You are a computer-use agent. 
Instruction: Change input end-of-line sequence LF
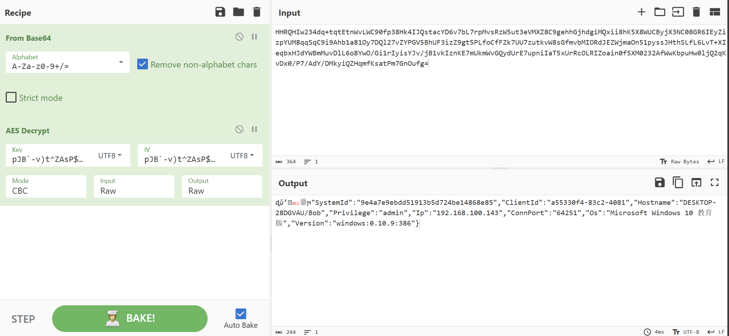[x=716, y=162]
